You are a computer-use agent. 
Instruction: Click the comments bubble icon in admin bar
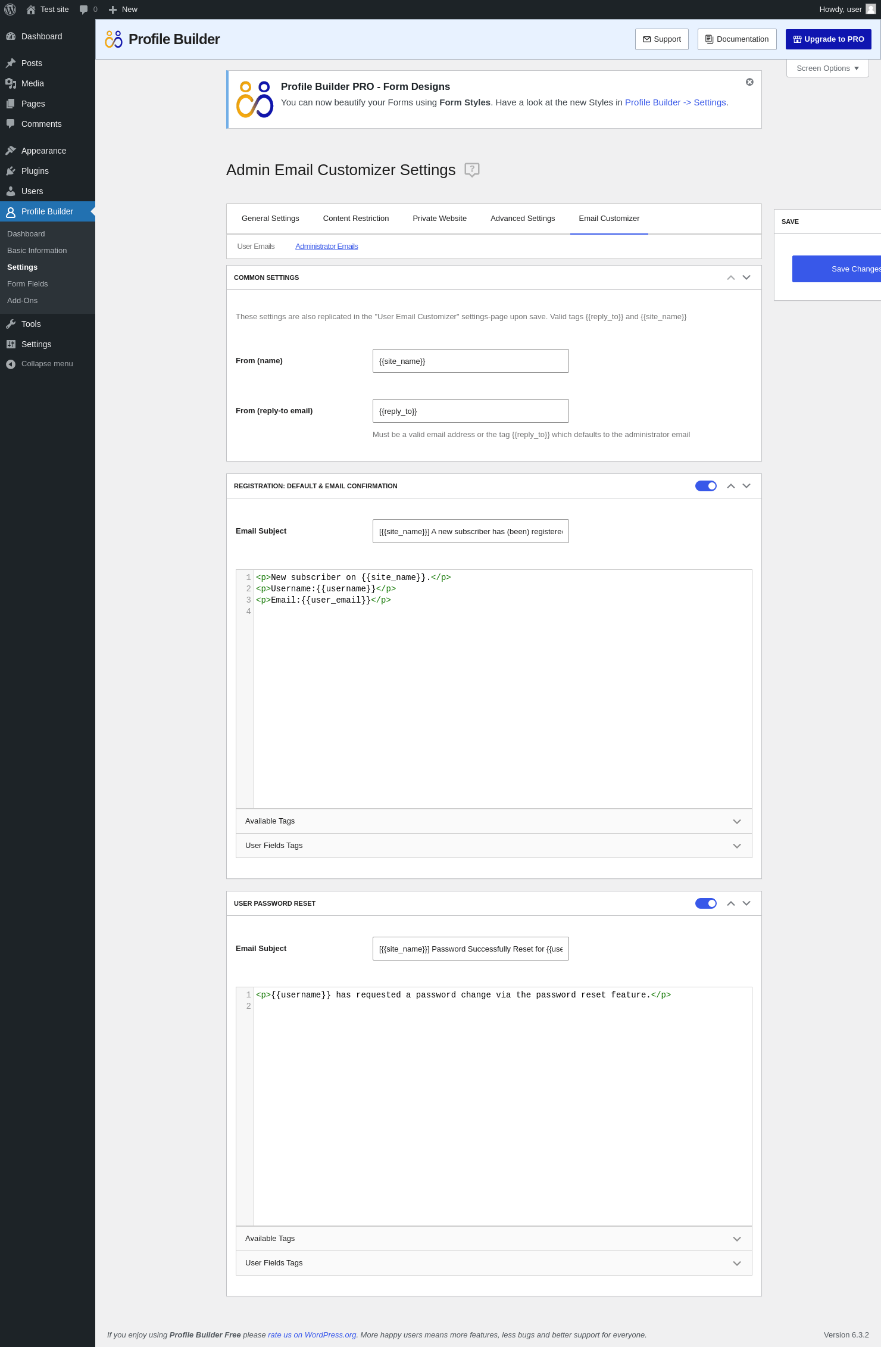[84, 10]
